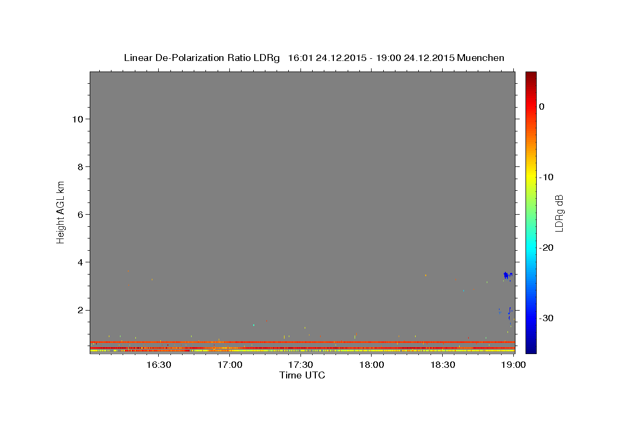Click the 17:00 time tick label
637x424 pixels.
230,365
